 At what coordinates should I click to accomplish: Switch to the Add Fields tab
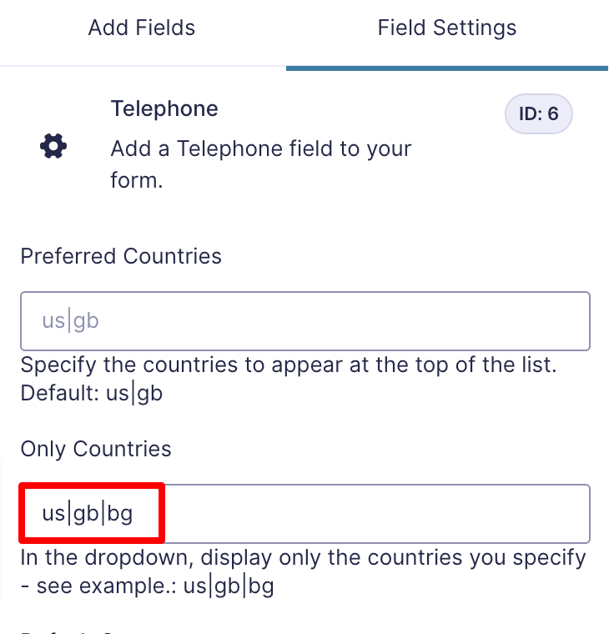coord(142,28)
